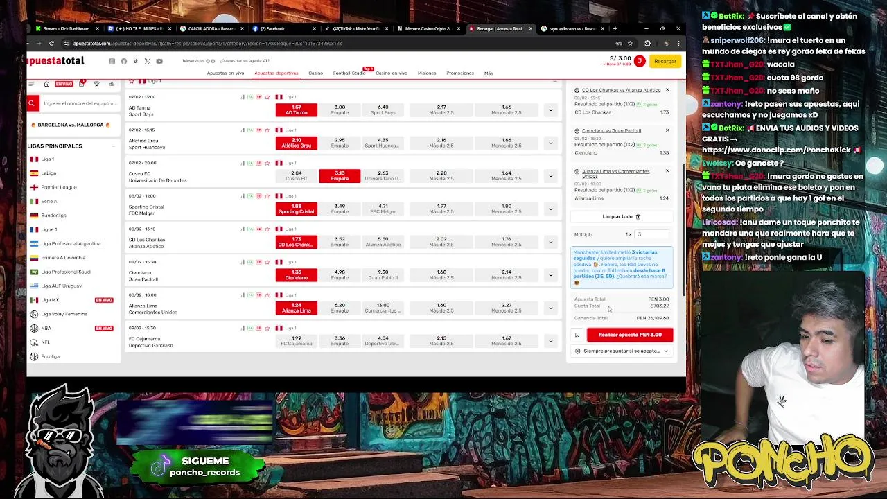Click the red user avatar icon
The height and width of the screenshot is (499, 887).
(639, 61)
